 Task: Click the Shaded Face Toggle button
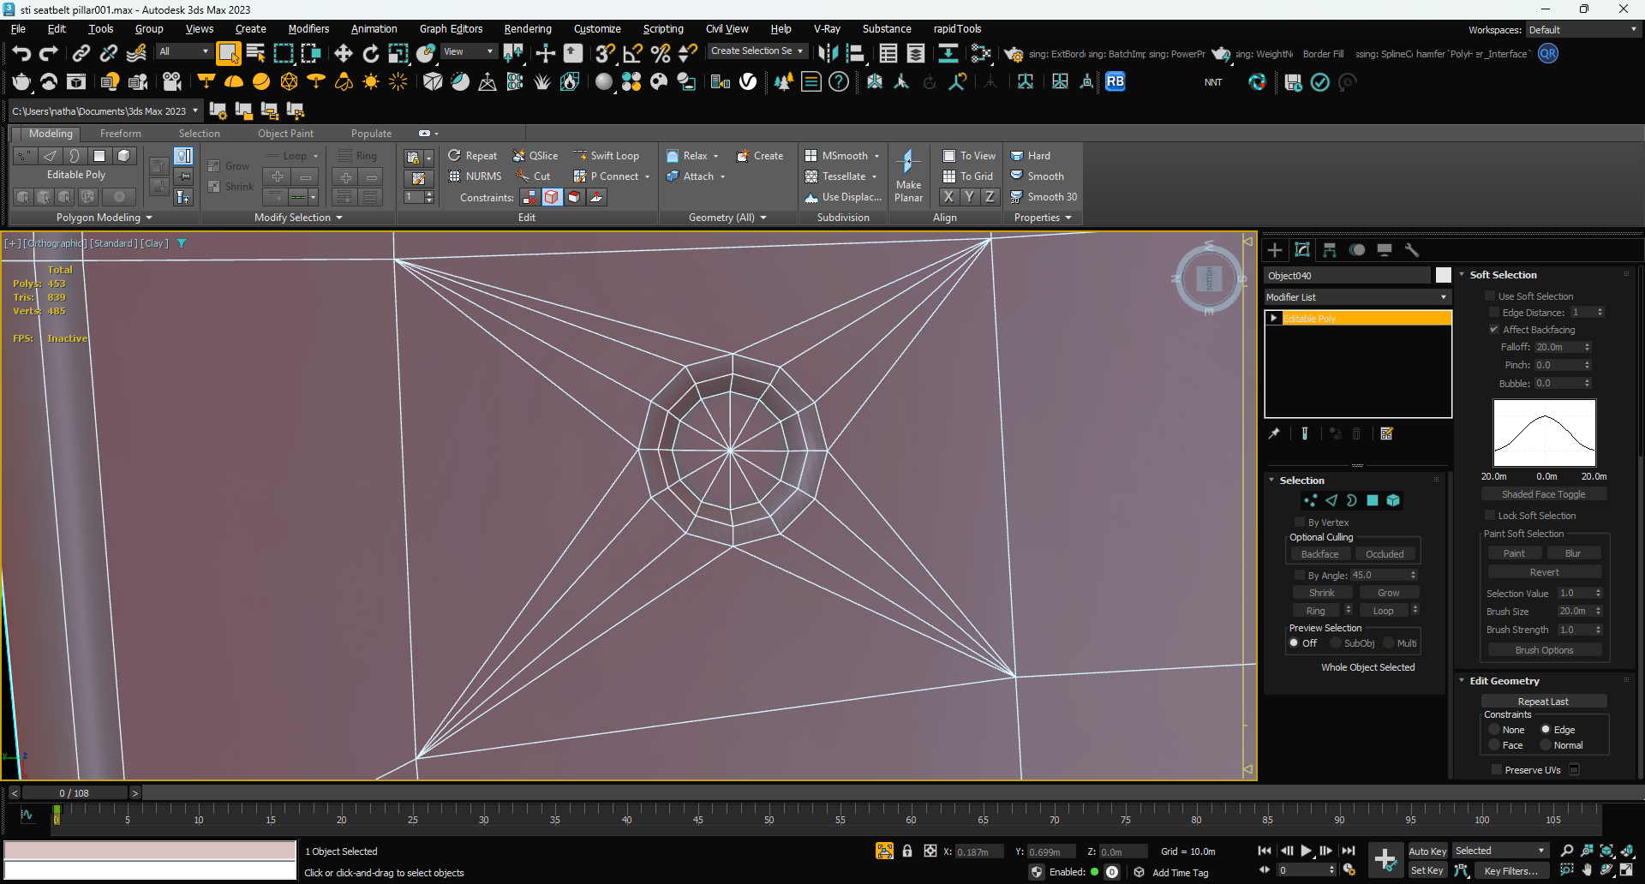[1543, 494]
